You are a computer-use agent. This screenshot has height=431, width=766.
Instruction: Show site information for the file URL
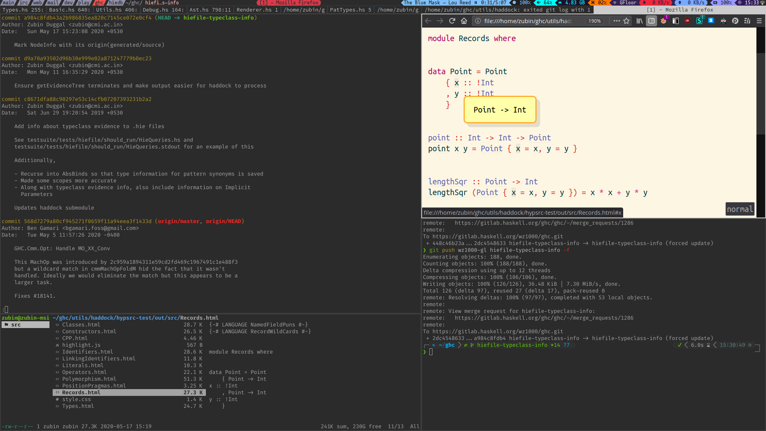[x=478, y=21]
